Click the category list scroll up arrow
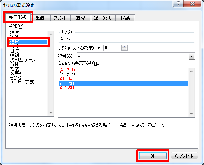 coord(51,34)
